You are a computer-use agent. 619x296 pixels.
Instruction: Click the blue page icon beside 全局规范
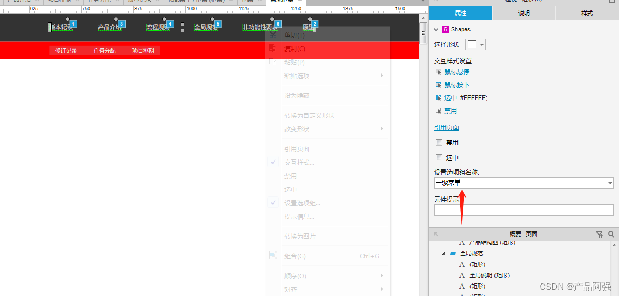453,253
